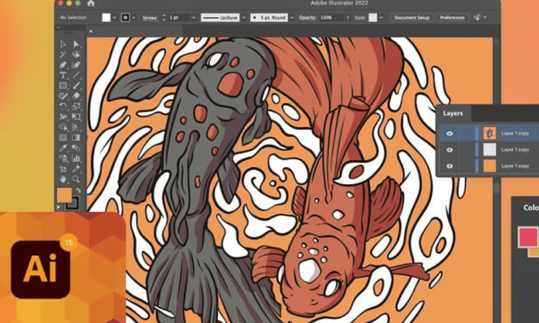Click the graphic Style swatch

click(x=373, y=17)
